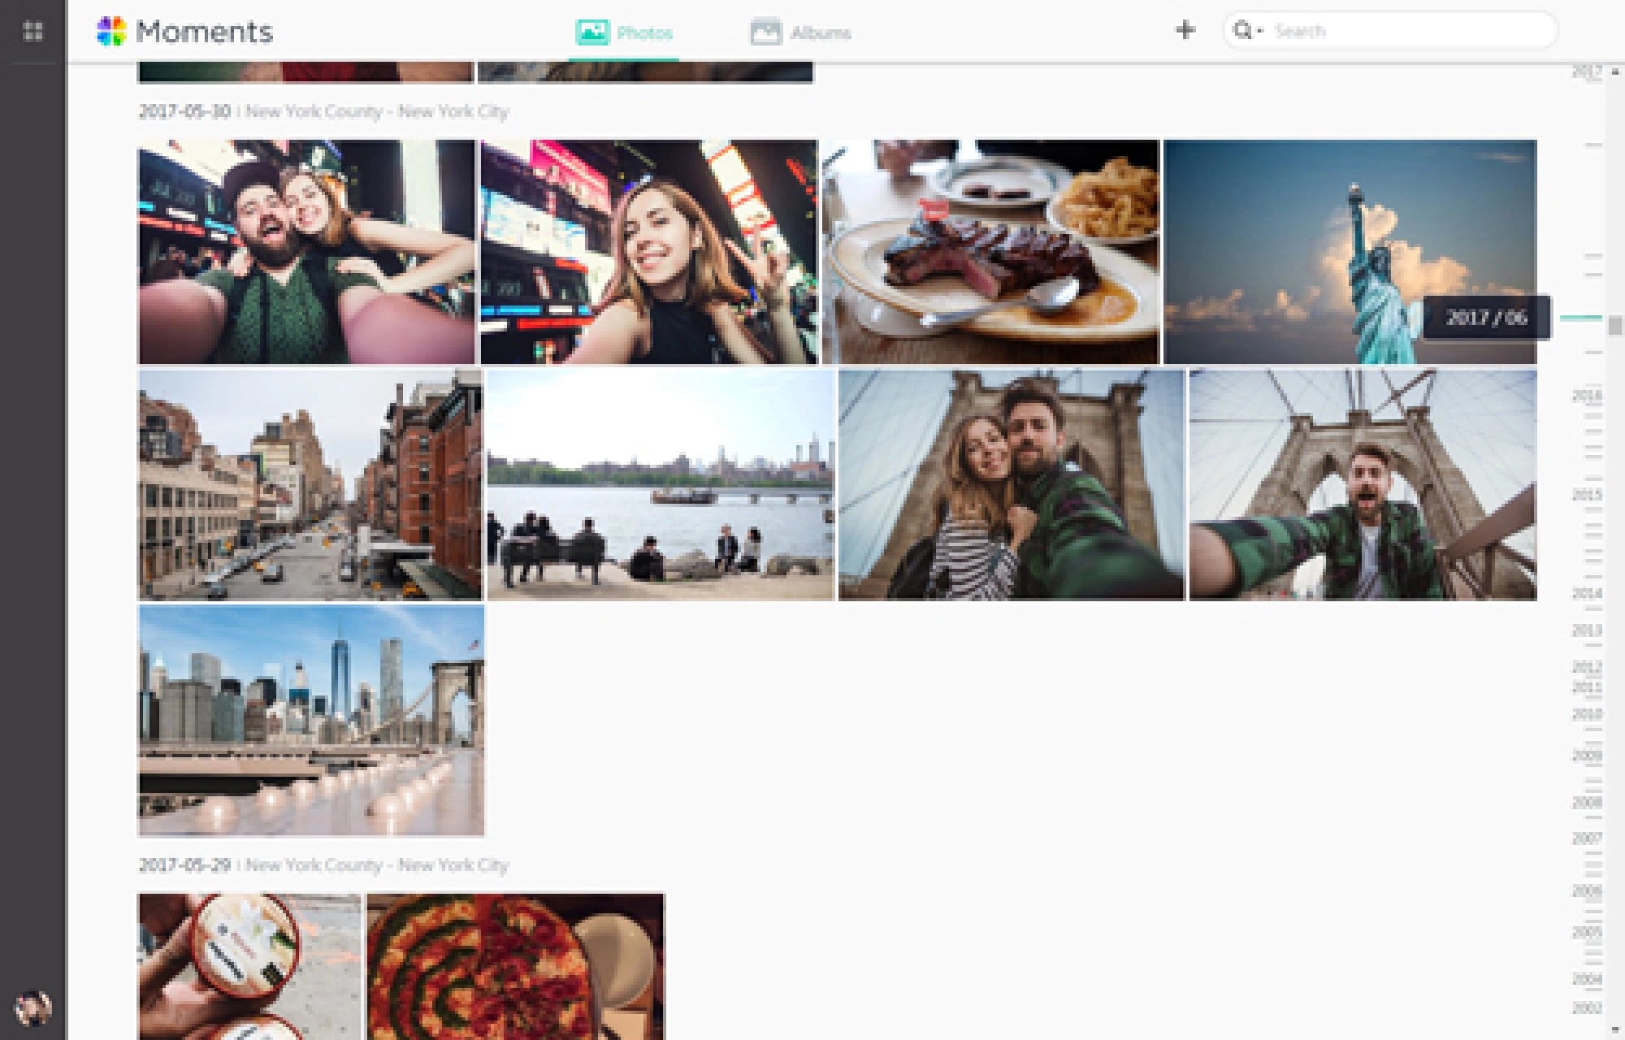Viewport: 1625px width, 1040px height.
Task: Click the 2017-05-30 date heading
Action: [184, 111]
